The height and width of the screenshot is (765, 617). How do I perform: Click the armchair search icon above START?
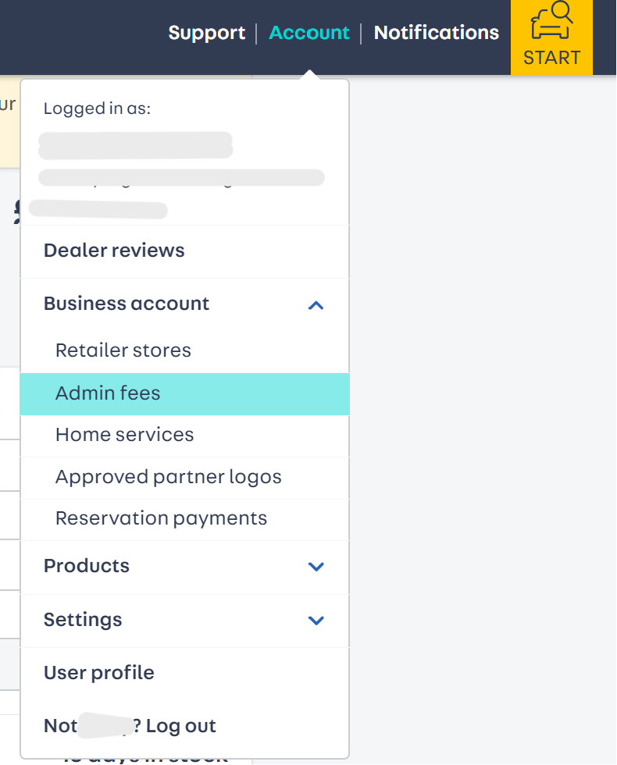tap(551, 20)
